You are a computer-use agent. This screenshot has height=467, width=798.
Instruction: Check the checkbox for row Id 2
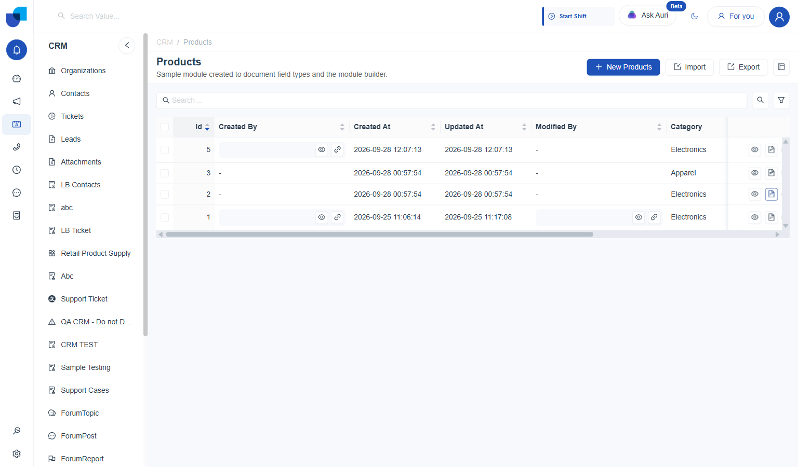point(165,194)
